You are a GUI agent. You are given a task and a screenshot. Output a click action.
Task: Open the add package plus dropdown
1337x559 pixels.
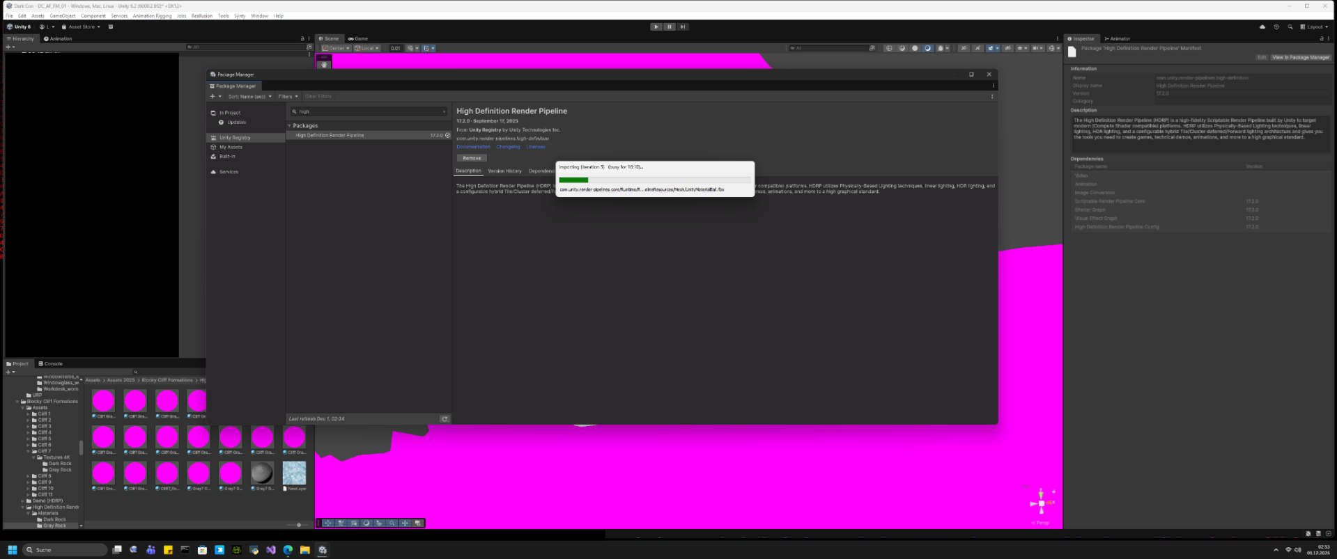click(x=215, y=96)
